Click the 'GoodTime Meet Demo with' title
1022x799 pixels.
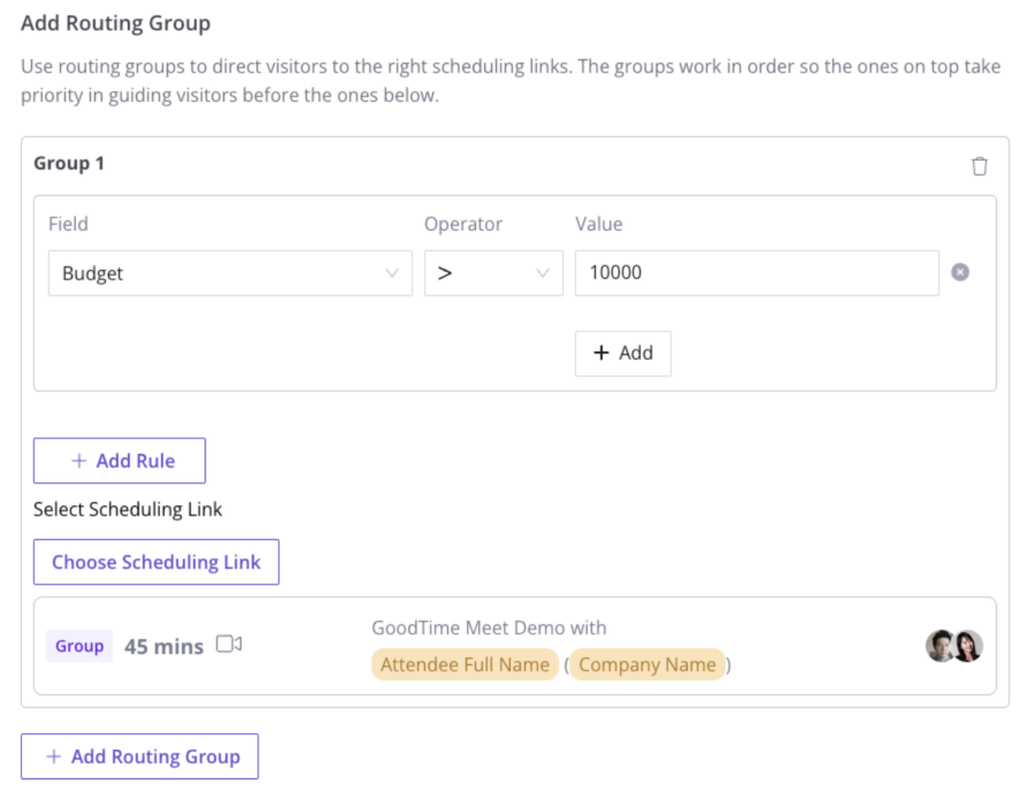489,627
